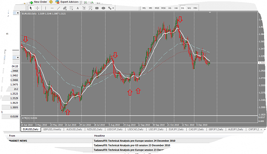Open the USDJPY,Daily chart tab
267x154 pixels.
156,129
